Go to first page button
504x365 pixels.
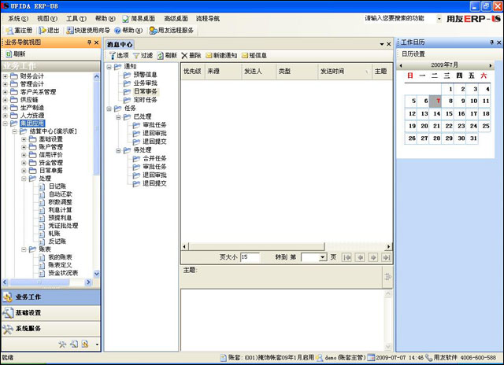coord(346,257)
